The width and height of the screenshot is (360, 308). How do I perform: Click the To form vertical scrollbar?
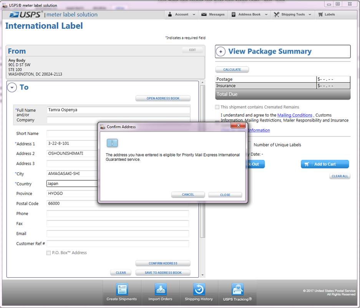pyautogui.click(x=202, y=161)
